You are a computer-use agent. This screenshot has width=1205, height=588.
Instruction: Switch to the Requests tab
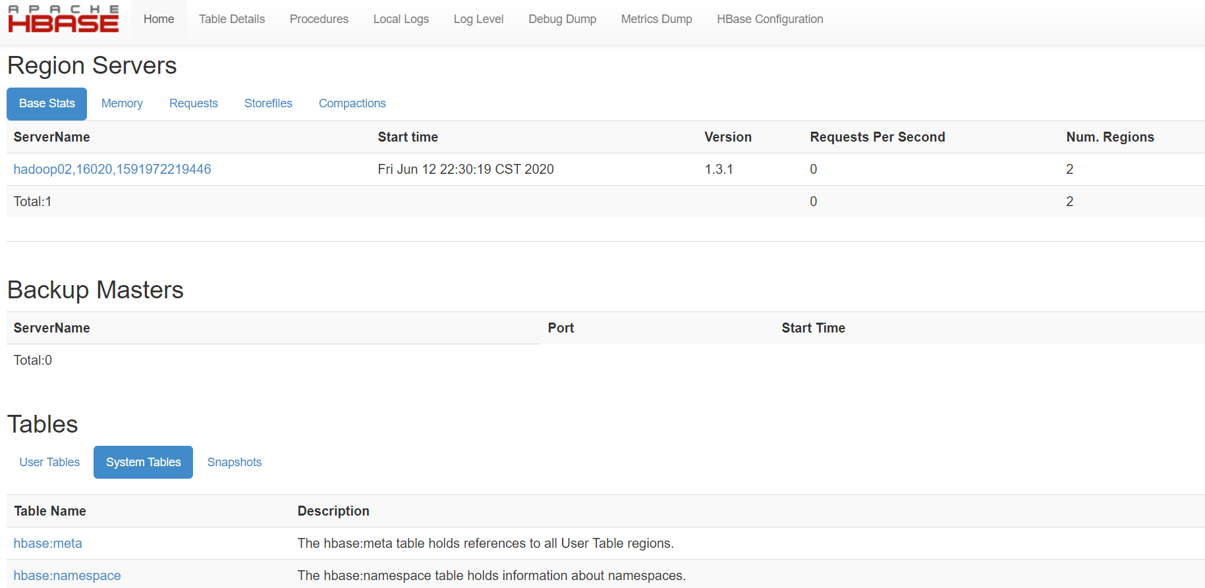click(x=193, y=103)
